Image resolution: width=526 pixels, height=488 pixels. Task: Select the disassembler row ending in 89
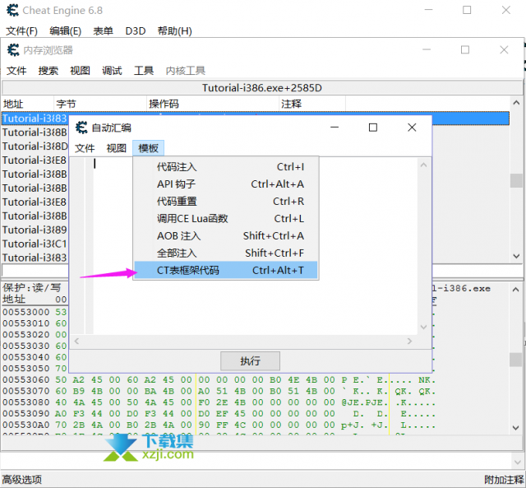35,230
